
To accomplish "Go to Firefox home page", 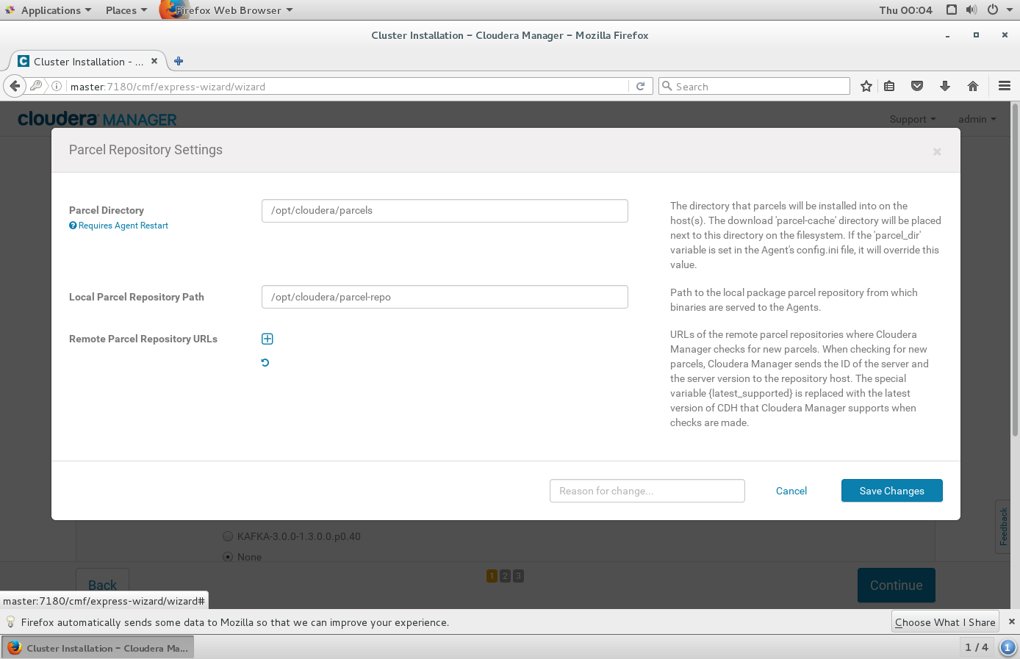I will [x=973, y=86].
